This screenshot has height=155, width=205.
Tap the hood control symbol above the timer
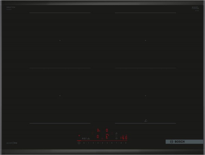(x=117, y=133)
